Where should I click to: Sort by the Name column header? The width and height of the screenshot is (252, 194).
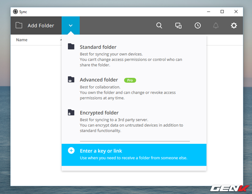pos(22,40)
